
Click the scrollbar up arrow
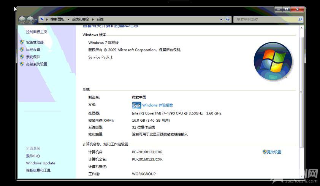click(302, 28)
